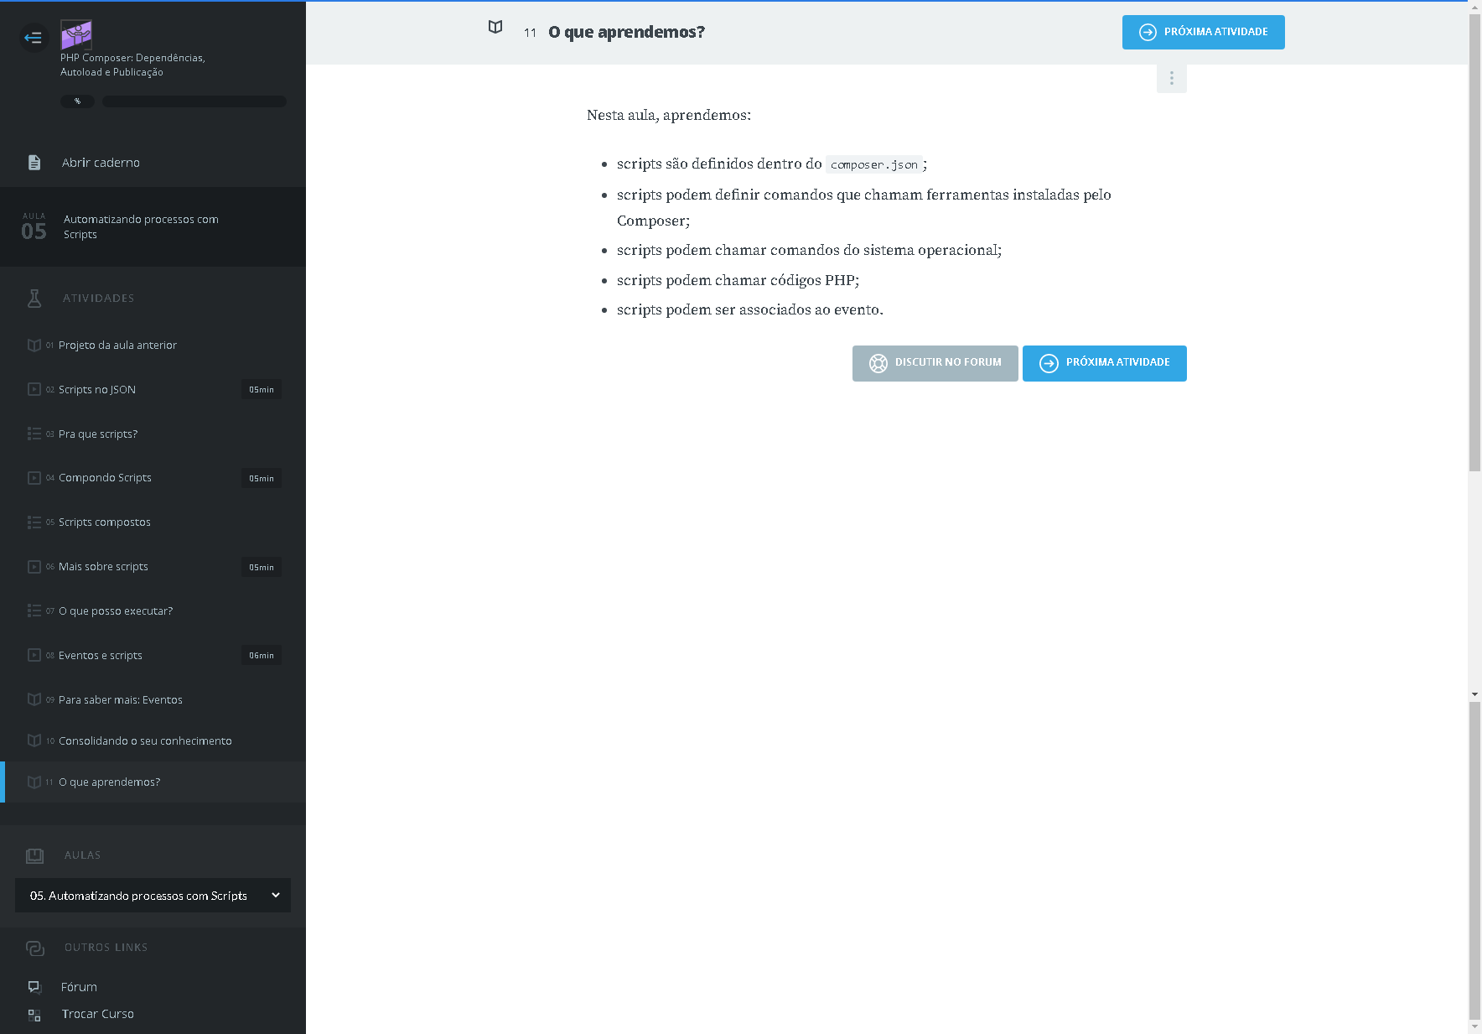
Task: Click the video icon beside Scripts no JSON
Action: (34, 389)
